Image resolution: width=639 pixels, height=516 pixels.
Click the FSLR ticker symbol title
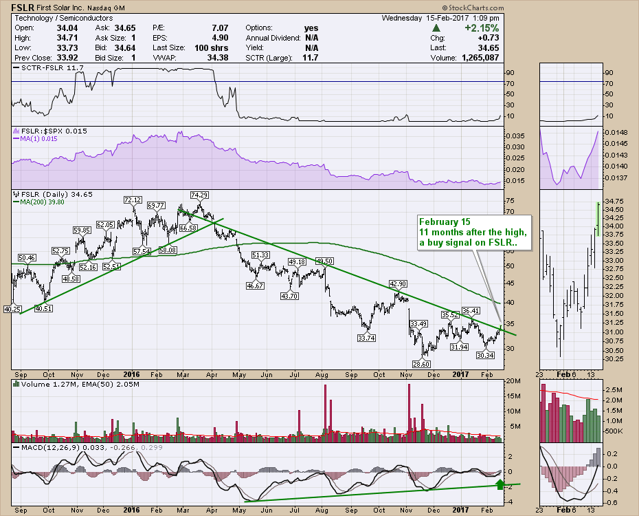click(x=23, y=8)
